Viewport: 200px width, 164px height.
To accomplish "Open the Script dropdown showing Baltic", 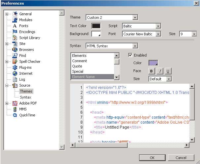I will (x=158, y=26).
